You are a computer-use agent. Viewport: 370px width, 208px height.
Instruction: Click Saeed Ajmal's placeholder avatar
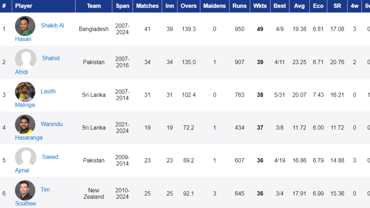[x=25, y=157]
